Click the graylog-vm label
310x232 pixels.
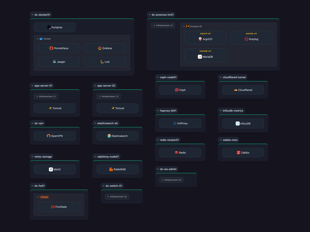click(x=251, y=34)
